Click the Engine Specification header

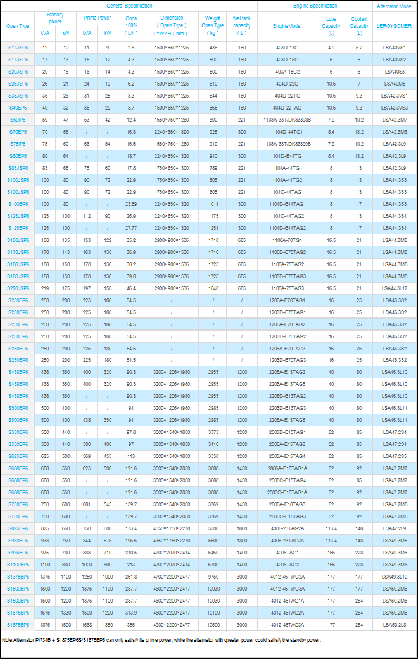(x=315, y=6)
